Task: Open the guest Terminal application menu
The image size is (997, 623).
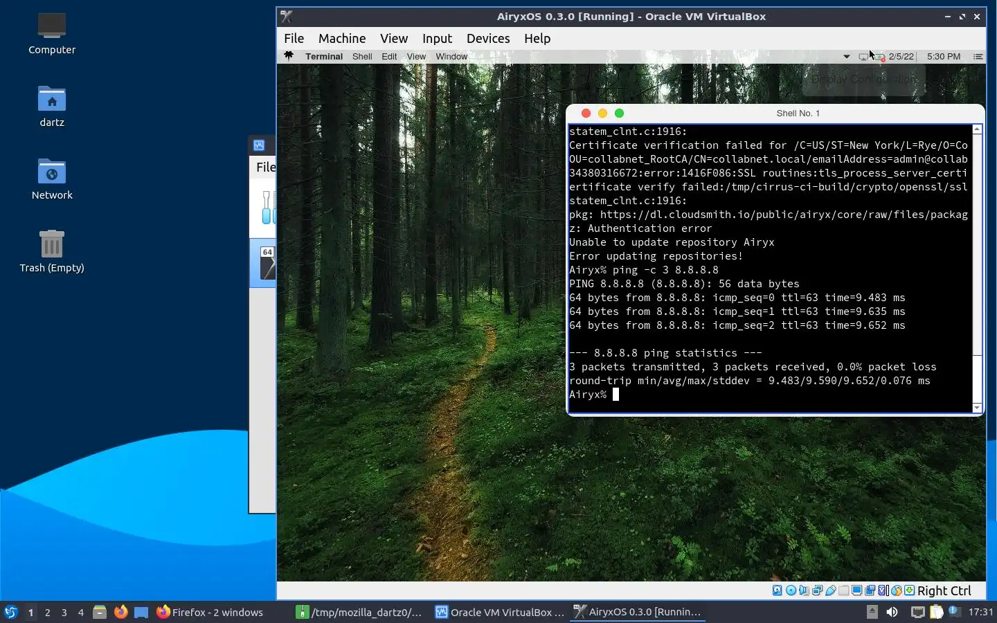Action: coord(324,57)
